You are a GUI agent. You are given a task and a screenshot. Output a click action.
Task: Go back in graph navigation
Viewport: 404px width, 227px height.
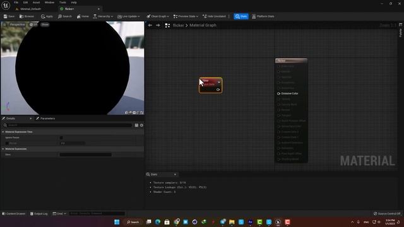tap(150, 25)
